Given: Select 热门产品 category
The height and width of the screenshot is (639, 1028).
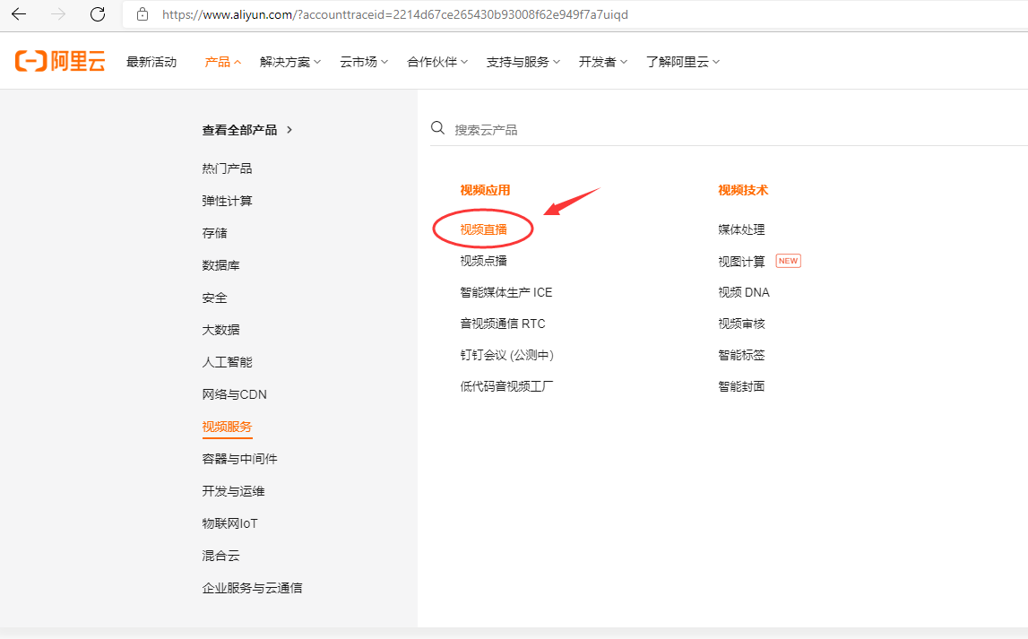Looking at the screenshot, I should point(227,168).
